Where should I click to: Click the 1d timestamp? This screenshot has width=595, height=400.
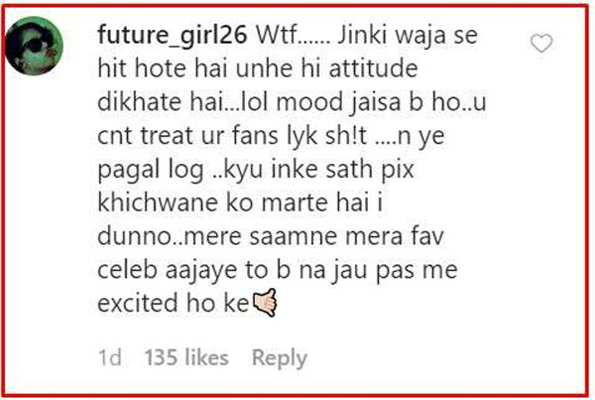pos(110,357)
